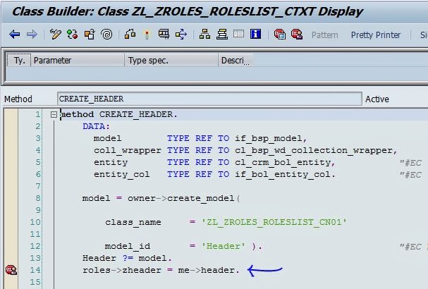Click 'cl_crm_bol_entity' type name

283,162
